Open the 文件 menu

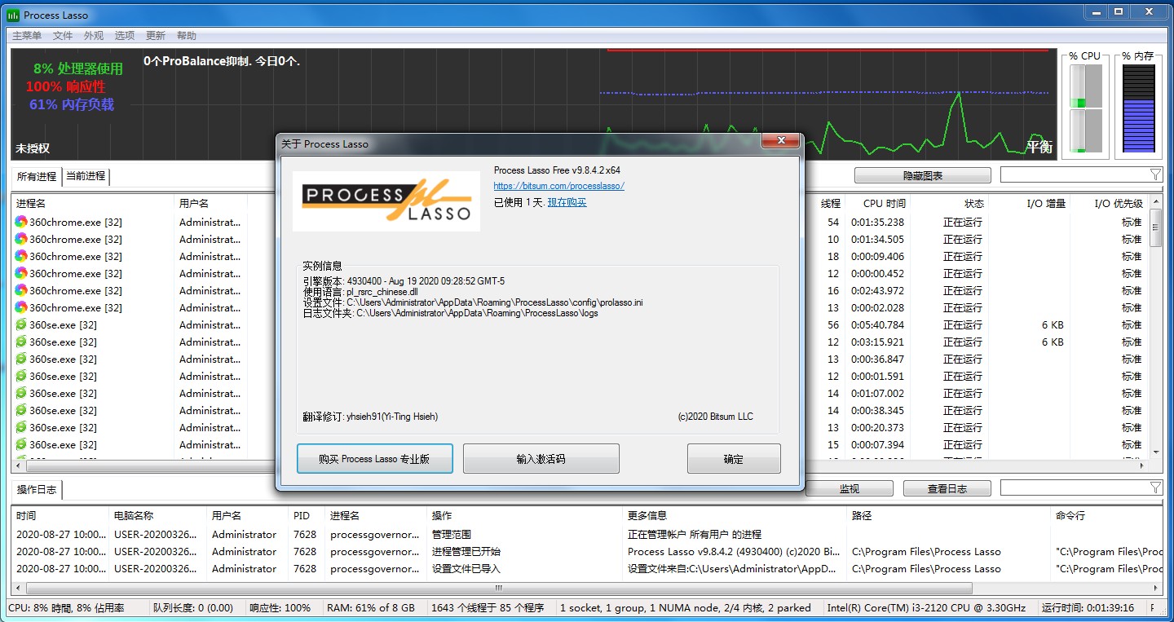coord(63,36)
